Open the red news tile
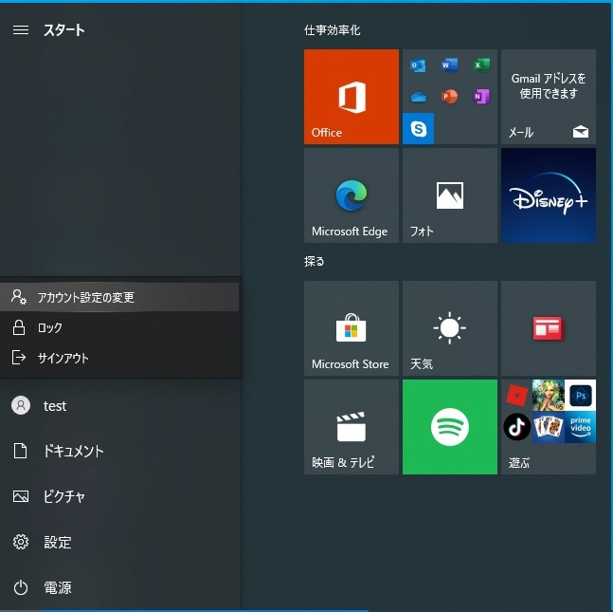613x612 pixels. (x=549, y=328)
